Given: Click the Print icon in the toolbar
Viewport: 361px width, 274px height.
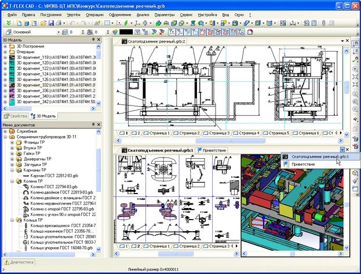Looking at the screenshot, I should click(59, 23).
